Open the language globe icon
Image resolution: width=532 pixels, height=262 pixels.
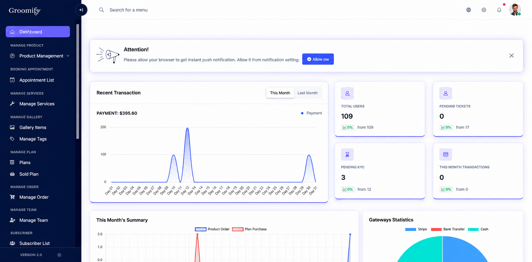coord(469,10)
